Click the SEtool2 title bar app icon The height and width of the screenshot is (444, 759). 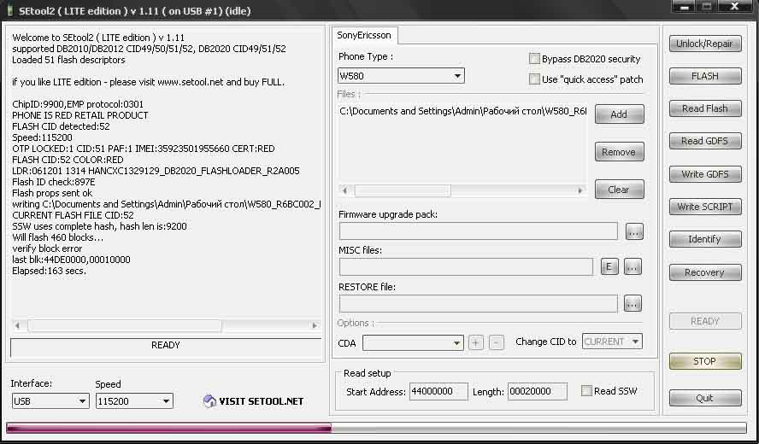click(9, 10)
